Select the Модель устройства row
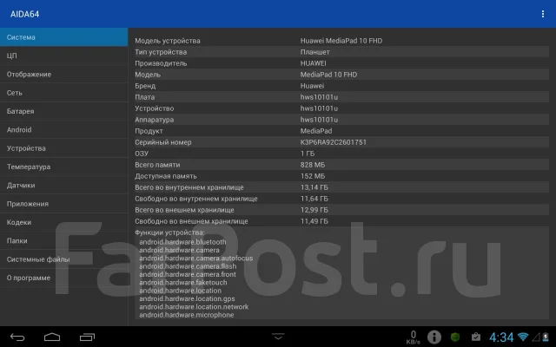The height and width of the screenshot is (347, 556). [x=341, y=41]
